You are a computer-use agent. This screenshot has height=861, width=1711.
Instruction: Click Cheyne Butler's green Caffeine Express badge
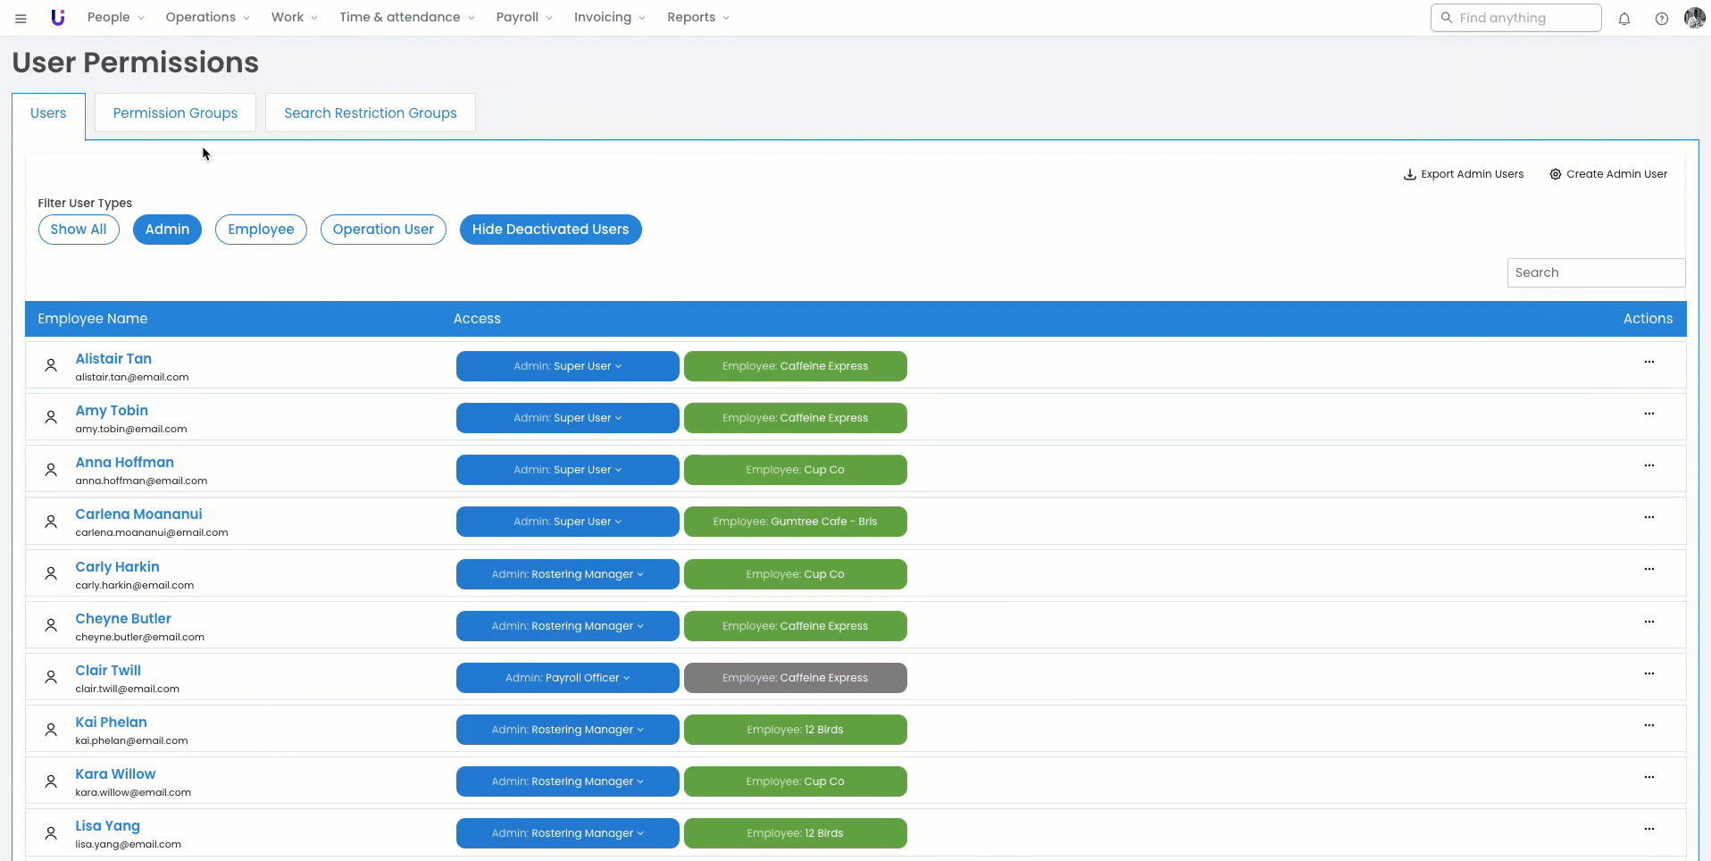[795, 626]
